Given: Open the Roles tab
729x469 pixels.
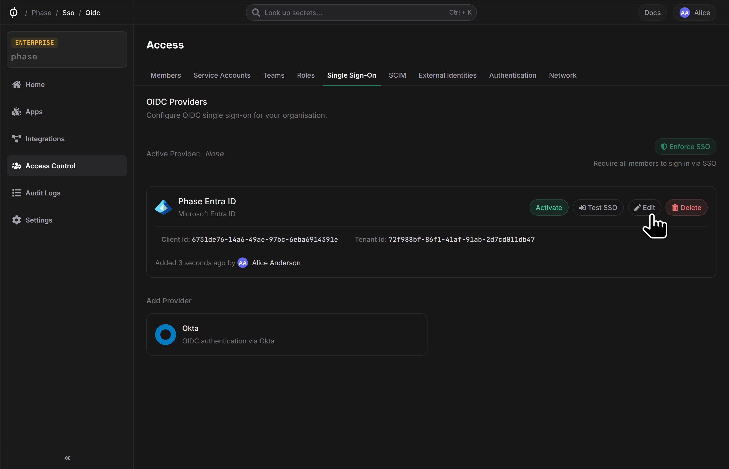Looking at the screenshot, I should pos(305,75).
